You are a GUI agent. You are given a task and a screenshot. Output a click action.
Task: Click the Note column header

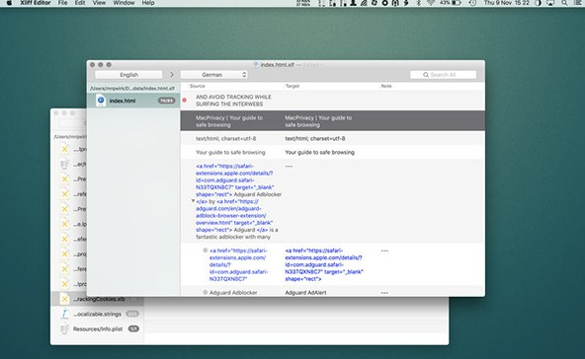(386, 86)
